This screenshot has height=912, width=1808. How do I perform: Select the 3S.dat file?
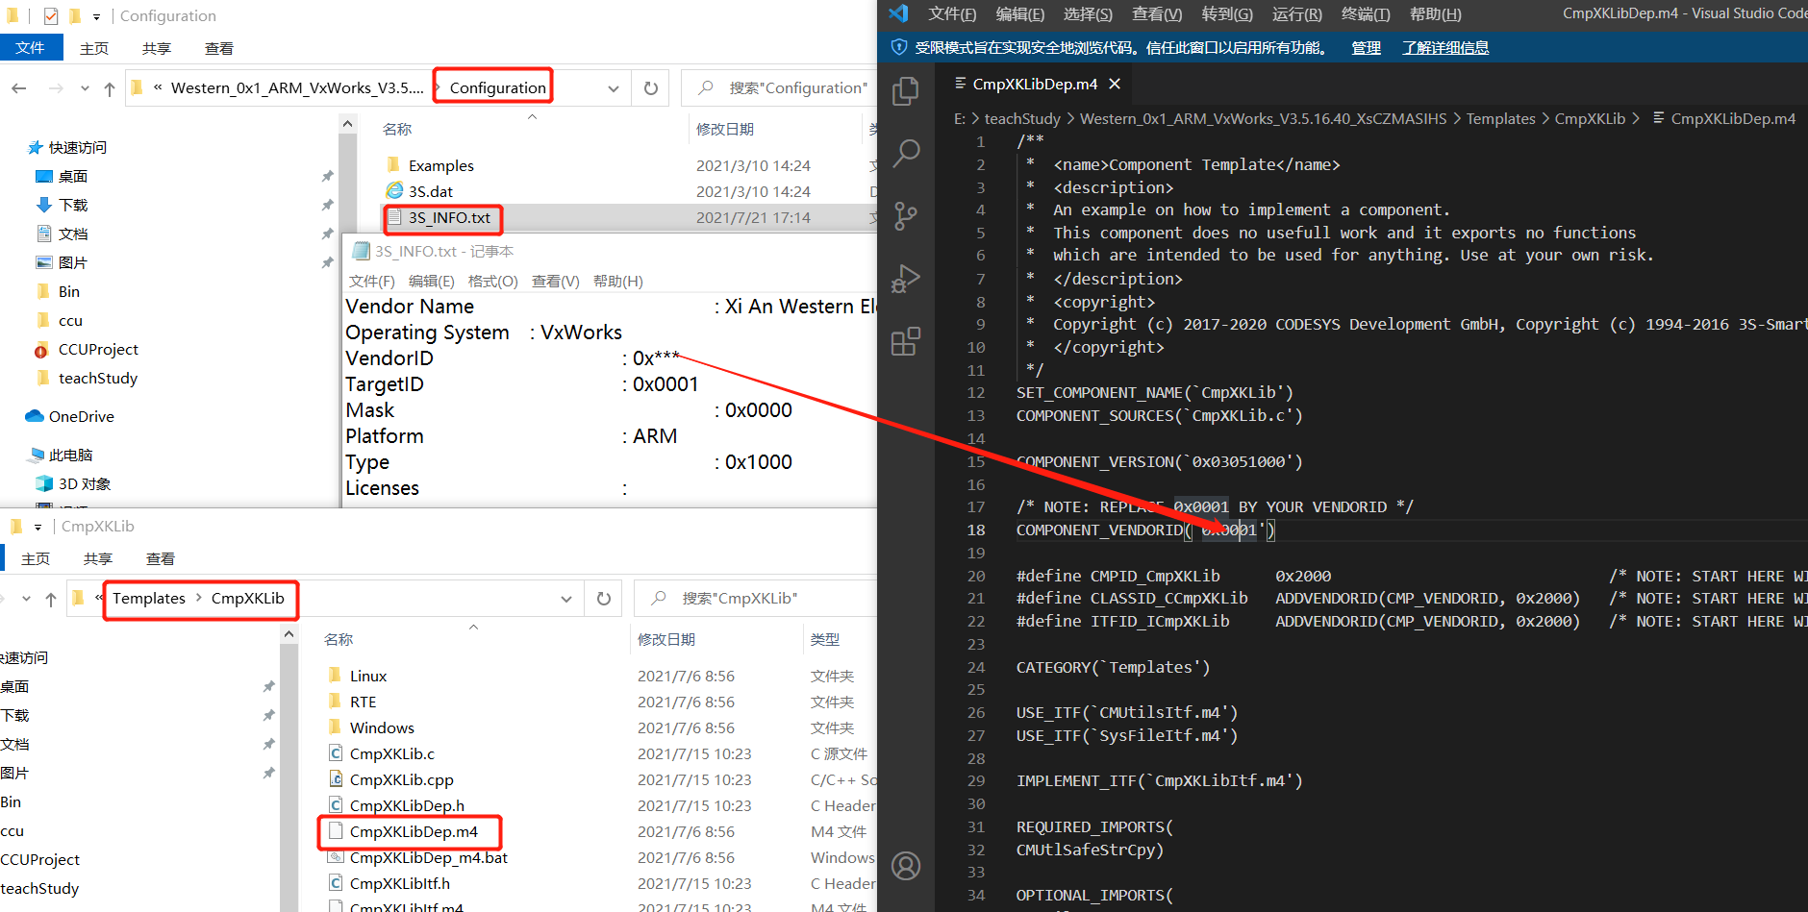click(x=430, y=192)
